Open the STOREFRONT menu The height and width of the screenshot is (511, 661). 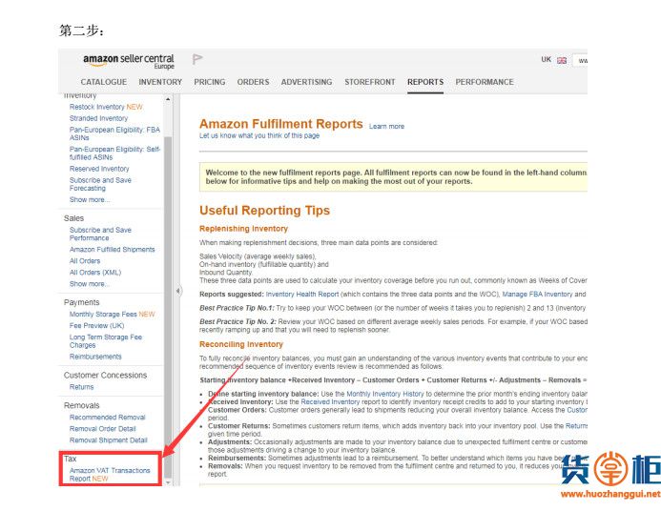[x=370, y=82]
